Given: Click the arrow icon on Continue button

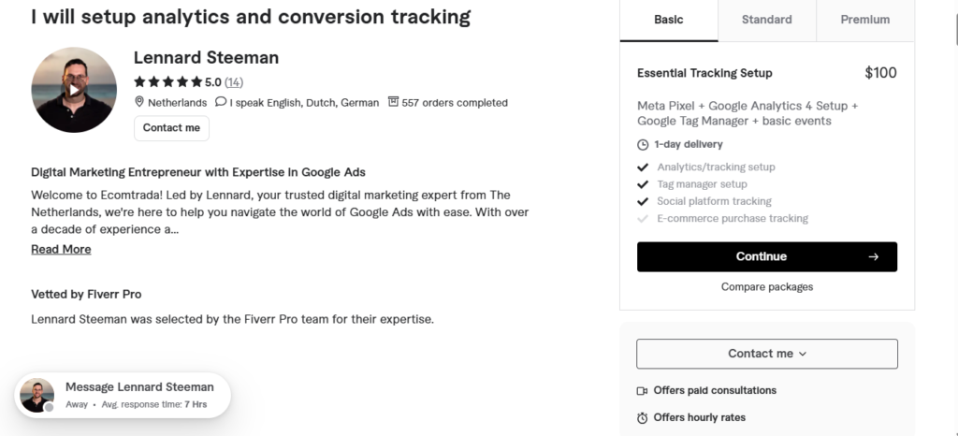Looking at the screenshot, I should 874,256.
